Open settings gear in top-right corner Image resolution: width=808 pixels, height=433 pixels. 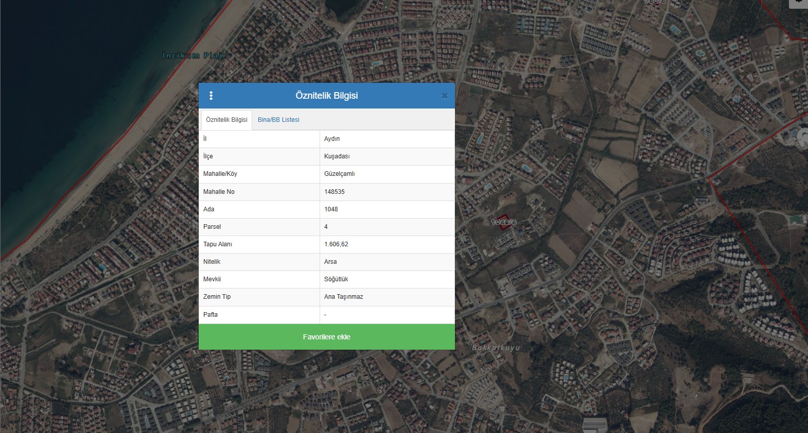(x=798, y=2)
